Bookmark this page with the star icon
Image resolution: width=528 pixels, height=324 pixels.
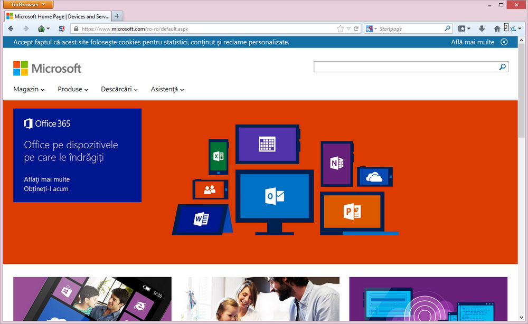(340, 29)
